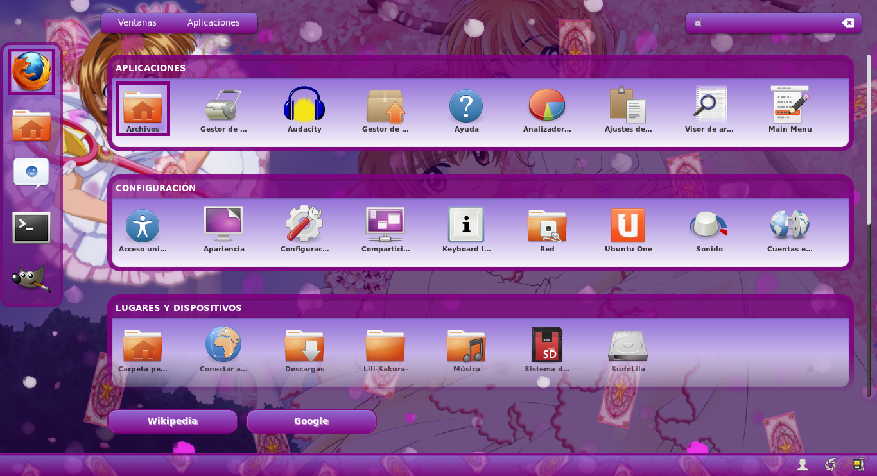
Task: Open the Sistema d... SD card device
Action: coord(547,349)
